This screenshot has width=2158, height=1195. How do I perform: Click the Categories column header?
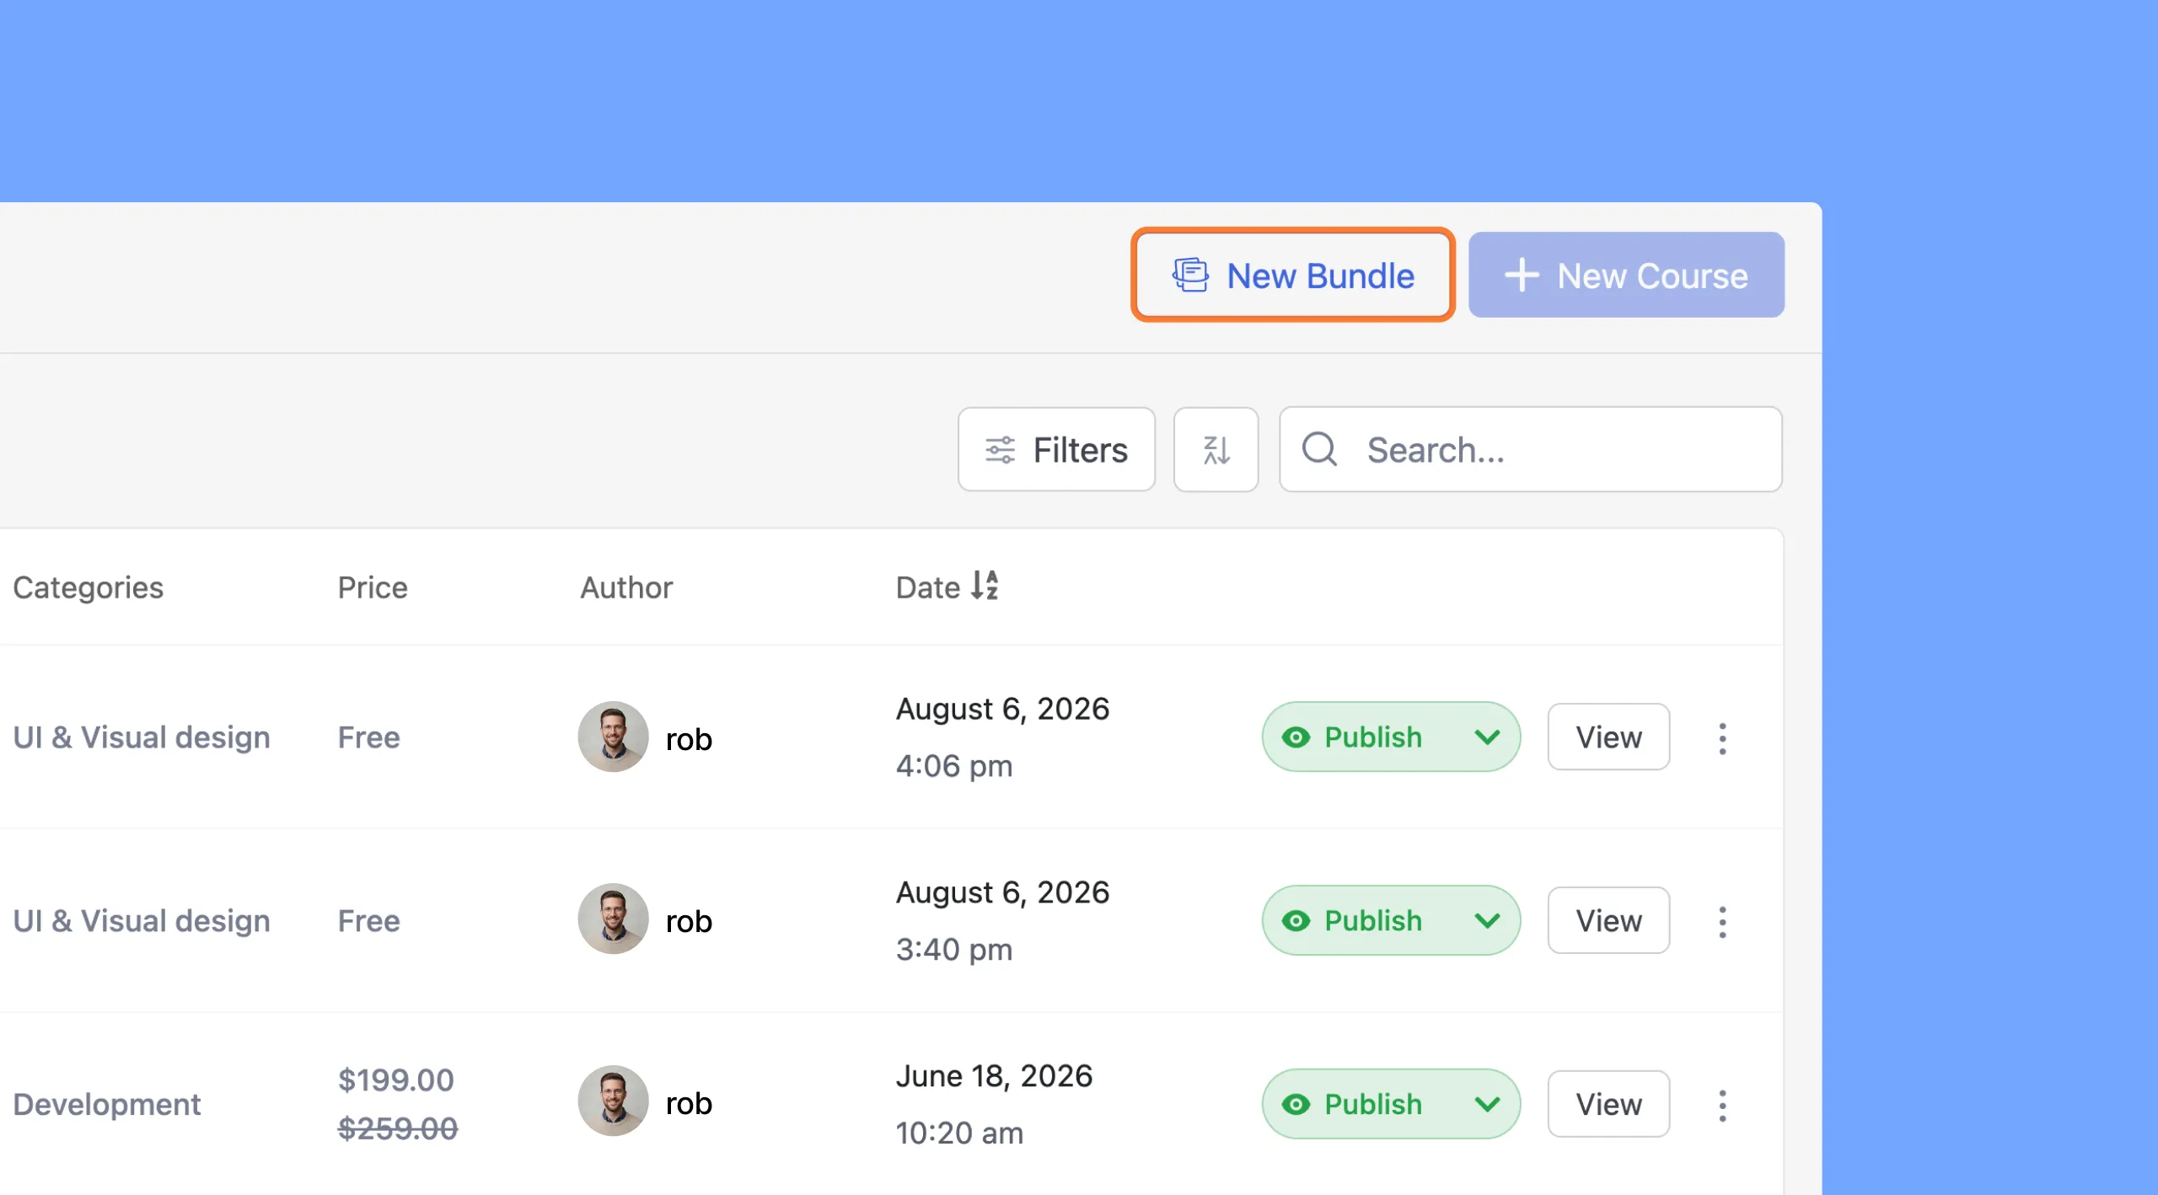tap(89, 587)
